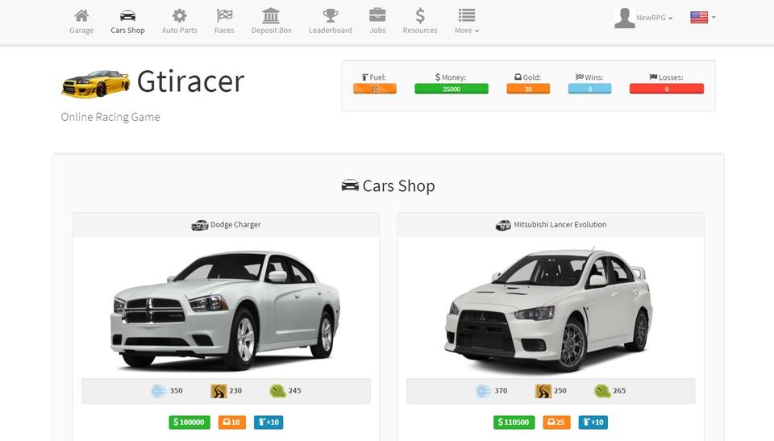Click the red Losses bar
Image resolution: width=774 pixels, height=441 pixels.
(x=667, y=89)
